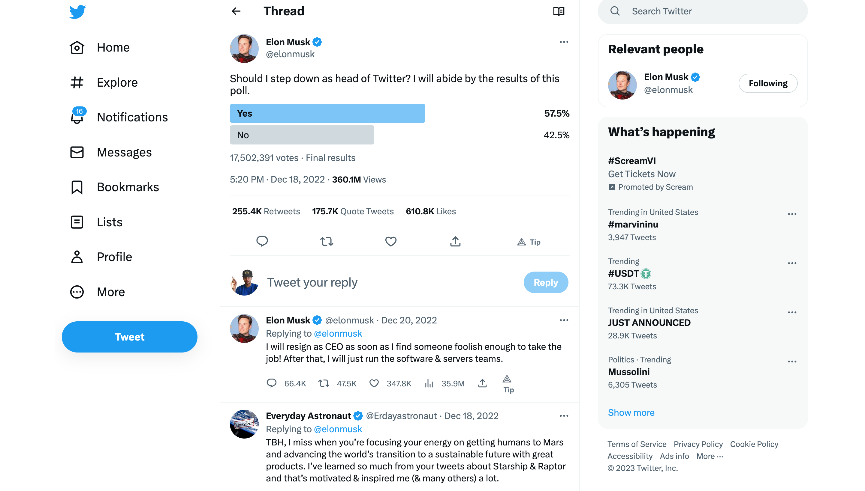Select the Yes poll result bar
Image resolution: width=865 pixels, height=491 pixels.
tap(327, 113)
